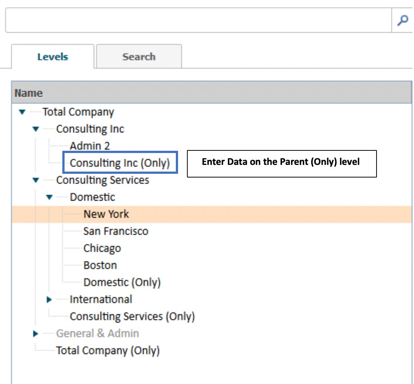The height and width of the screenshot is (384, 414).
Task: Pick the Consulting Services level
Action: (x=102, y=180)
